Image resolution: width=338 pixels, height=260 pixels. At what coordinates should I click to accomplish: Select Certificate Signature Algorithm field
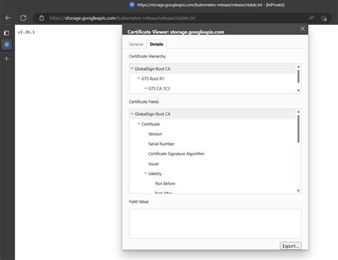176,154
